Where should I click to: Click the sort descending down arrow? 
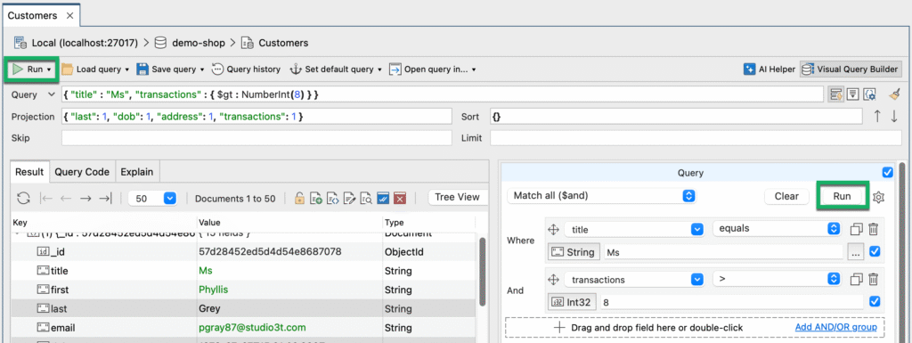click(x=894, y=117)
